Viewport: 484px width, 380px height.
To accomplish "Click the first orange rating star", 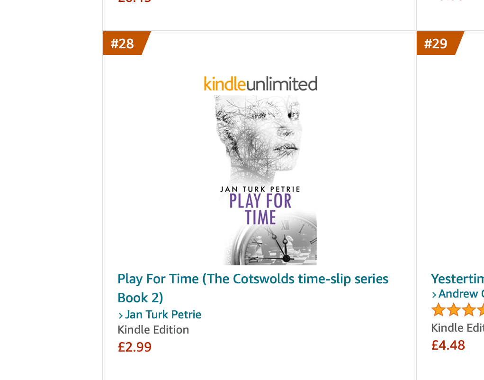I will click(439, 310).
